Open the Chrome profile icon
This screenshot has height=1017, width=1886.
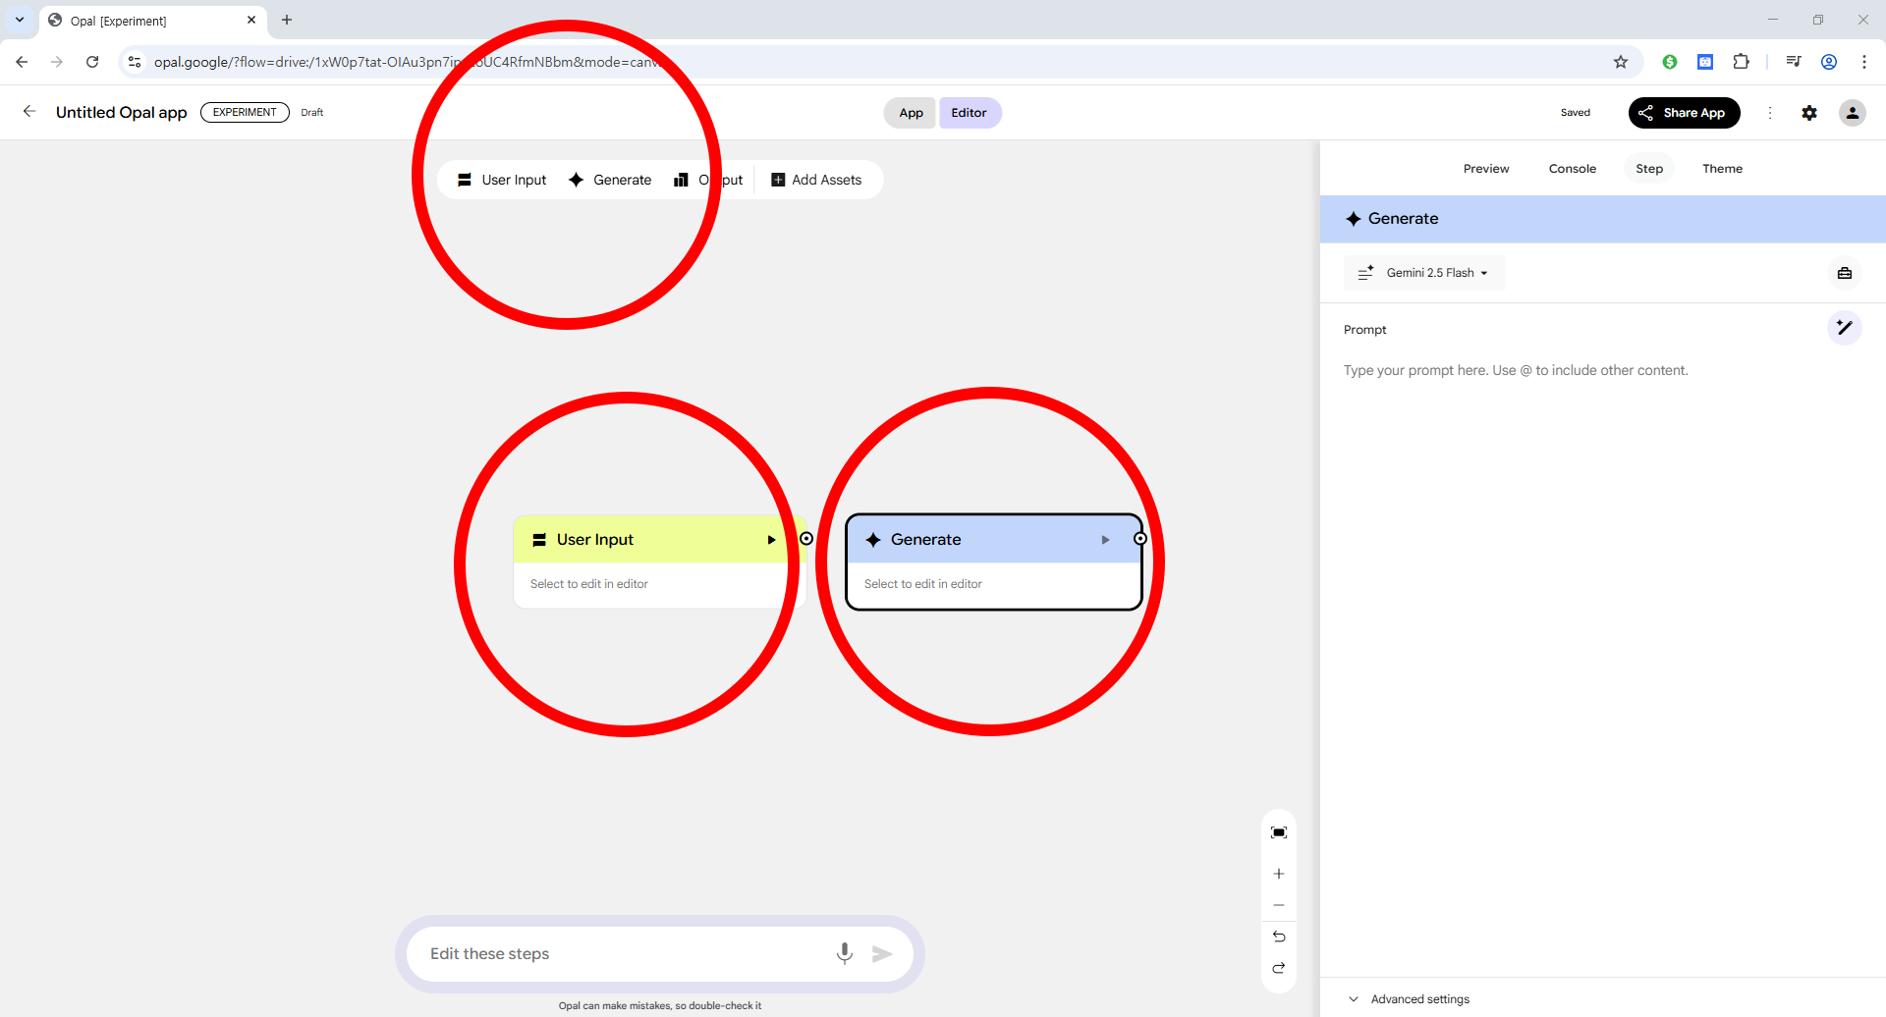1829,62
